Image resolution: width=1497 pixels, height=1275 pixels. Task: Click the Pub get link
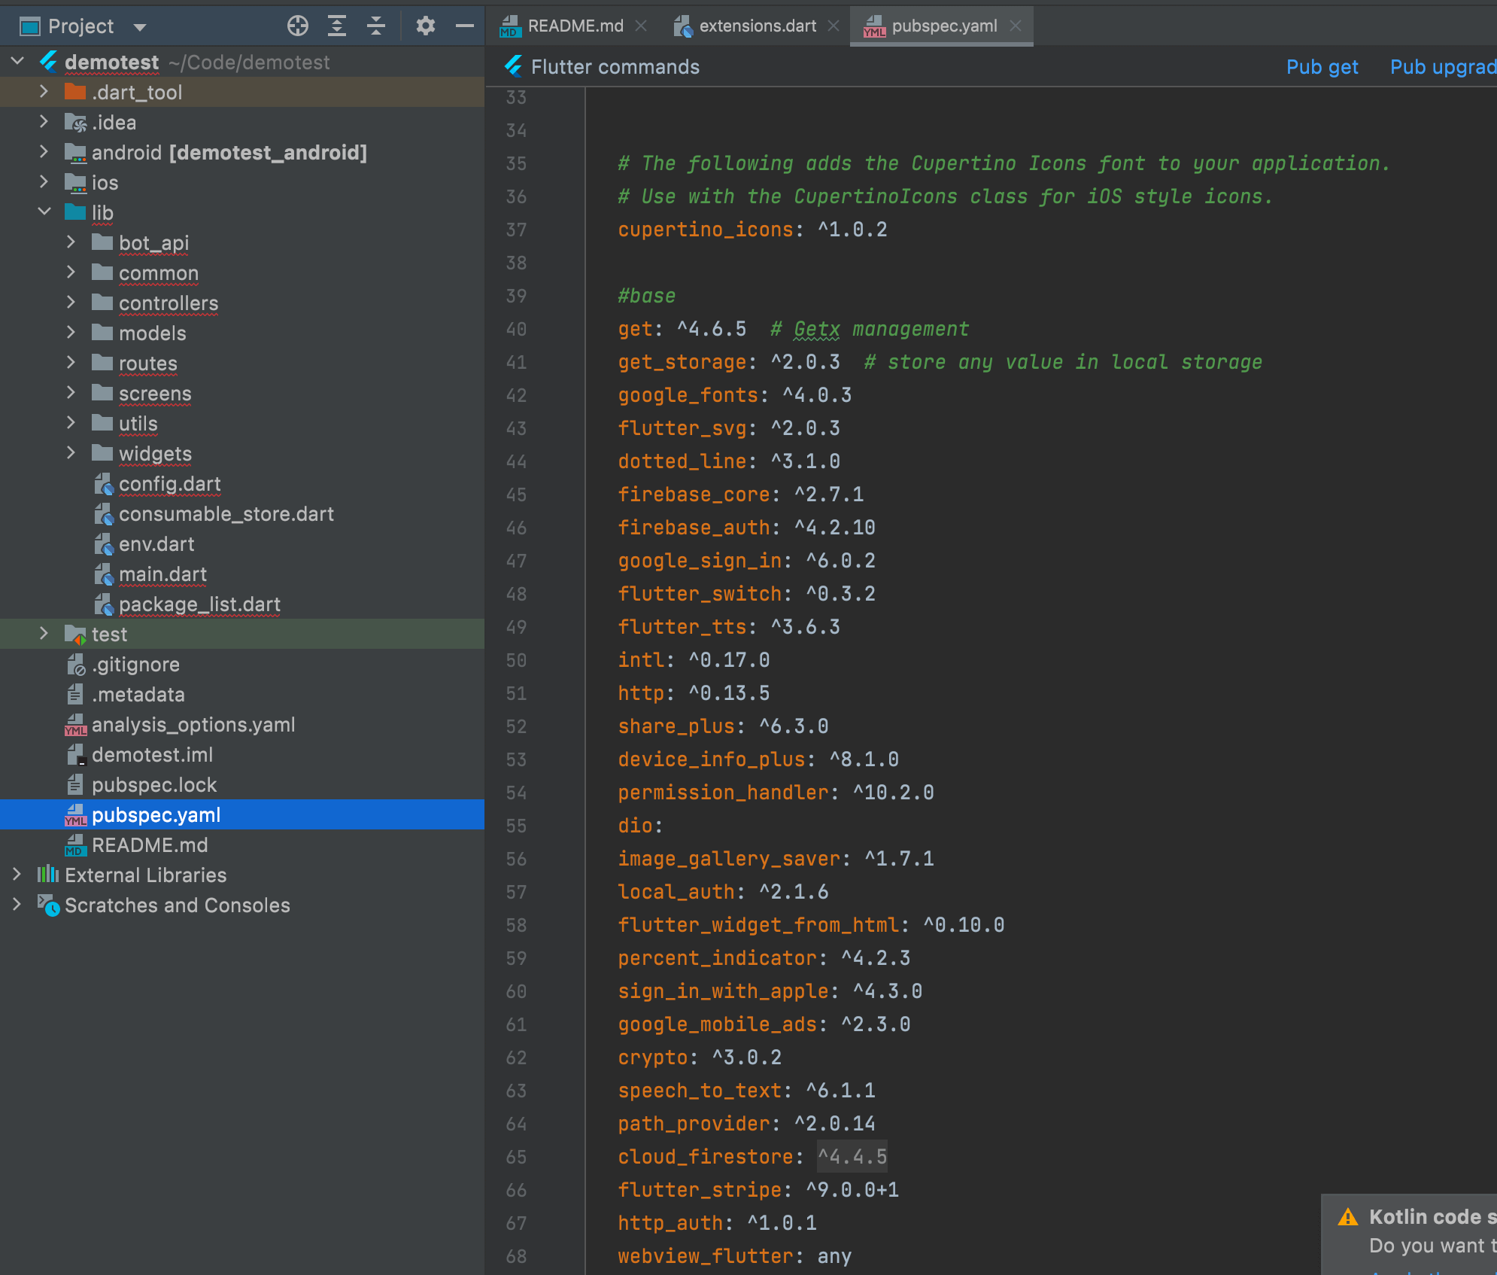1322,66
